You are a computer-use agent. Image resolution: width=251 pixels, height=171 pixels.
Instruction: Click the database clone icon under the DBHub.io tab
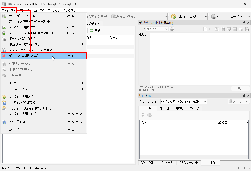click(x=150, y=115)
